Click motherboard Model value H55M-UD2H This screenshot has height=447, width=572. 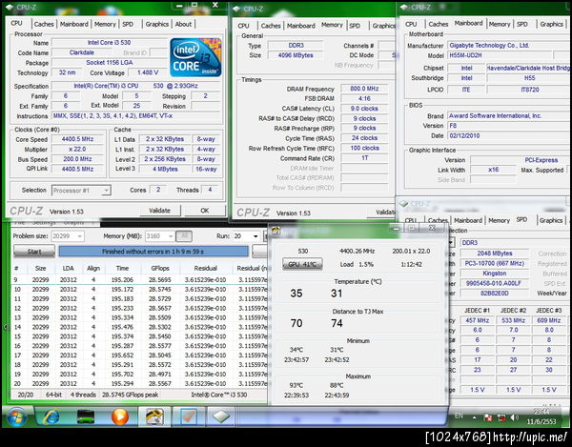[500, 55]
